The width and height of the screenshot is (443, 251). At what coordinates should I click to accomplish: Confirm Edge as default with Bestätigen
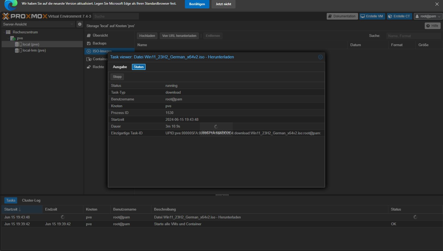pyautogui.click(x=197, y=4)
